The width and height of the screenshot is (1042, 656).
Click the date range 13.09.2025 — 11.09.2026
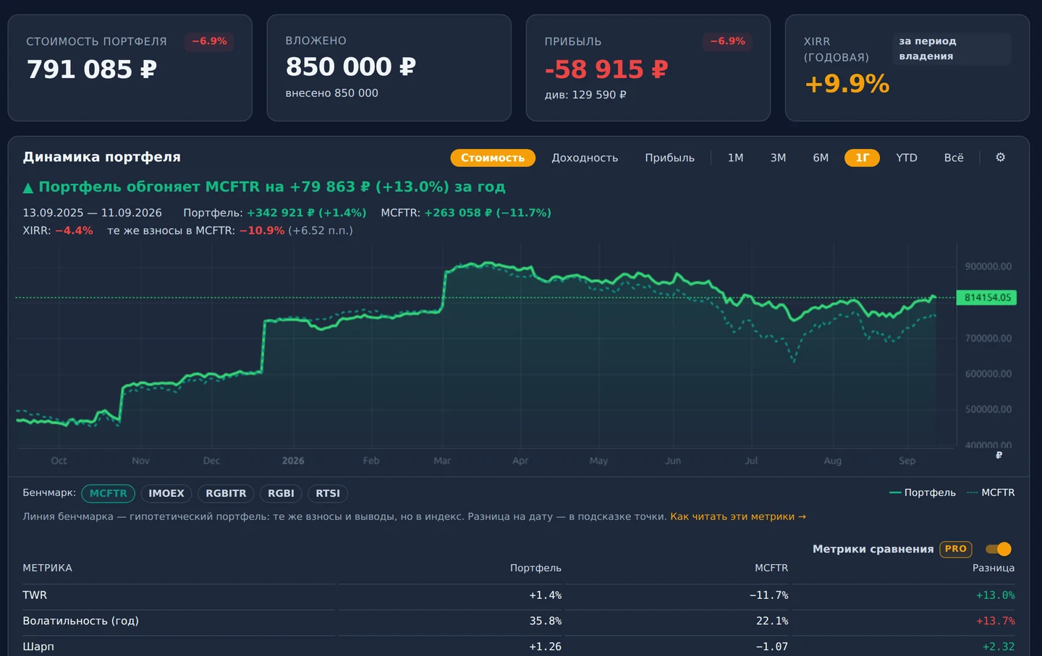point(92,213)
